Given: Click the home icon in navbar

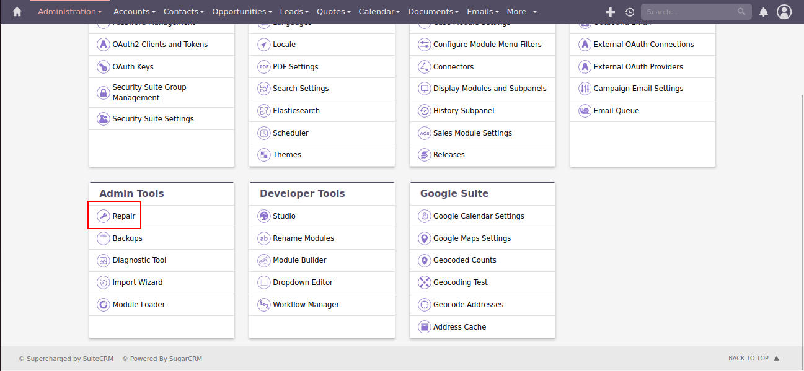Looking at the screenshot, I should [x=17, y=12].
